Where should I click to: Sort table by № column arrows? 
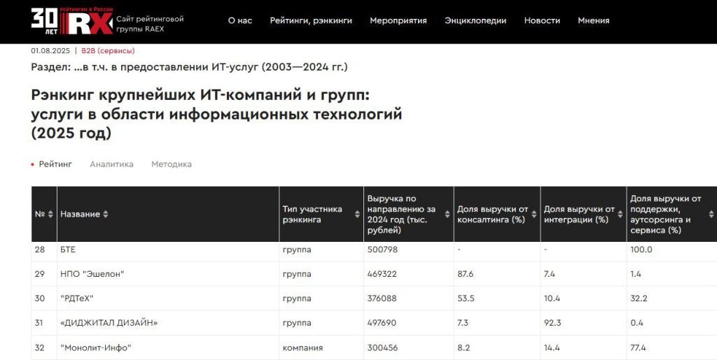click(50, 214)
